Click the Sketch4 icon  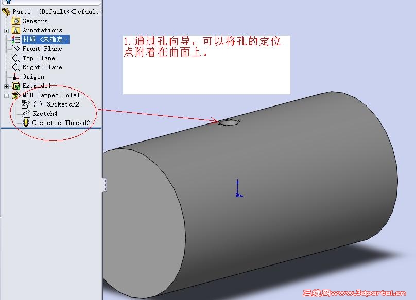point(25,114)
